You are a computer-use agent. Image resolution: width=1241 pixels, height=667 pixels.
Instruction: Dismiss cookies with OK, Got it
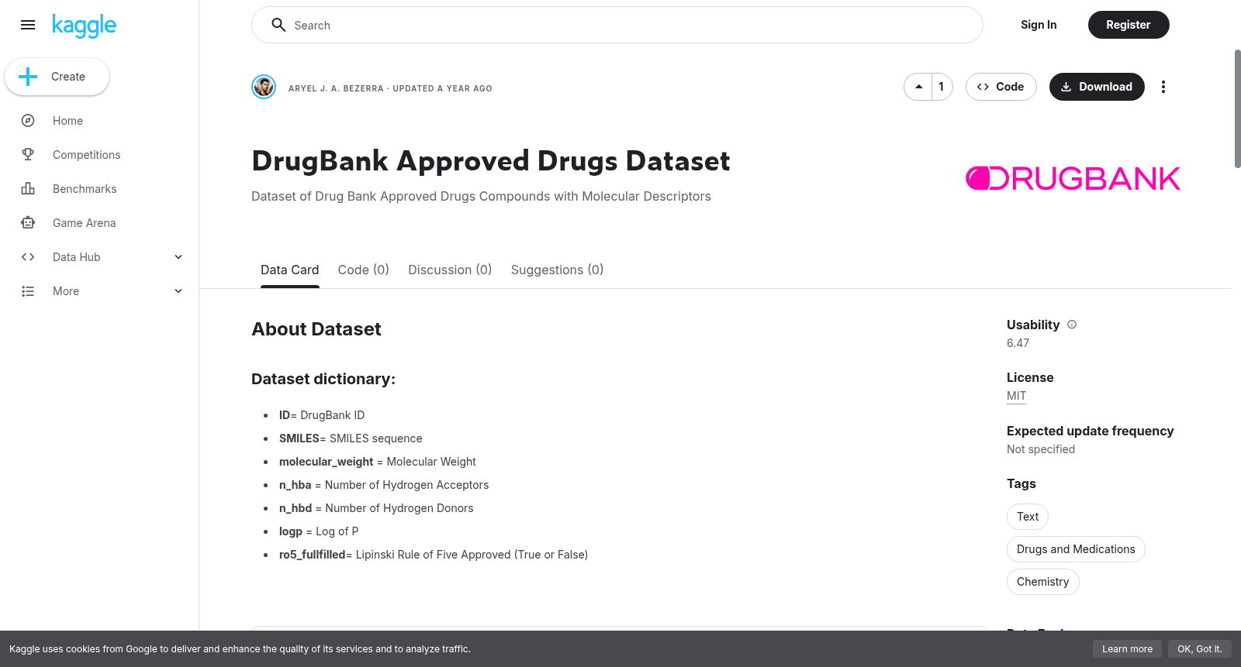[x=1199, y=649]
